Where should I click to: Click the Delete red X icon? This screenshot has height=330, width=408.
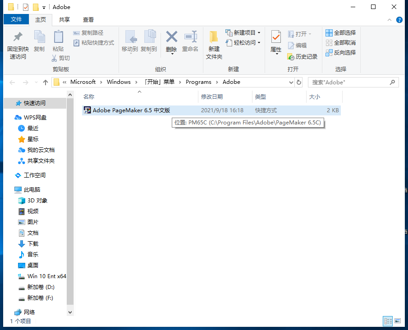pos(171,37)
